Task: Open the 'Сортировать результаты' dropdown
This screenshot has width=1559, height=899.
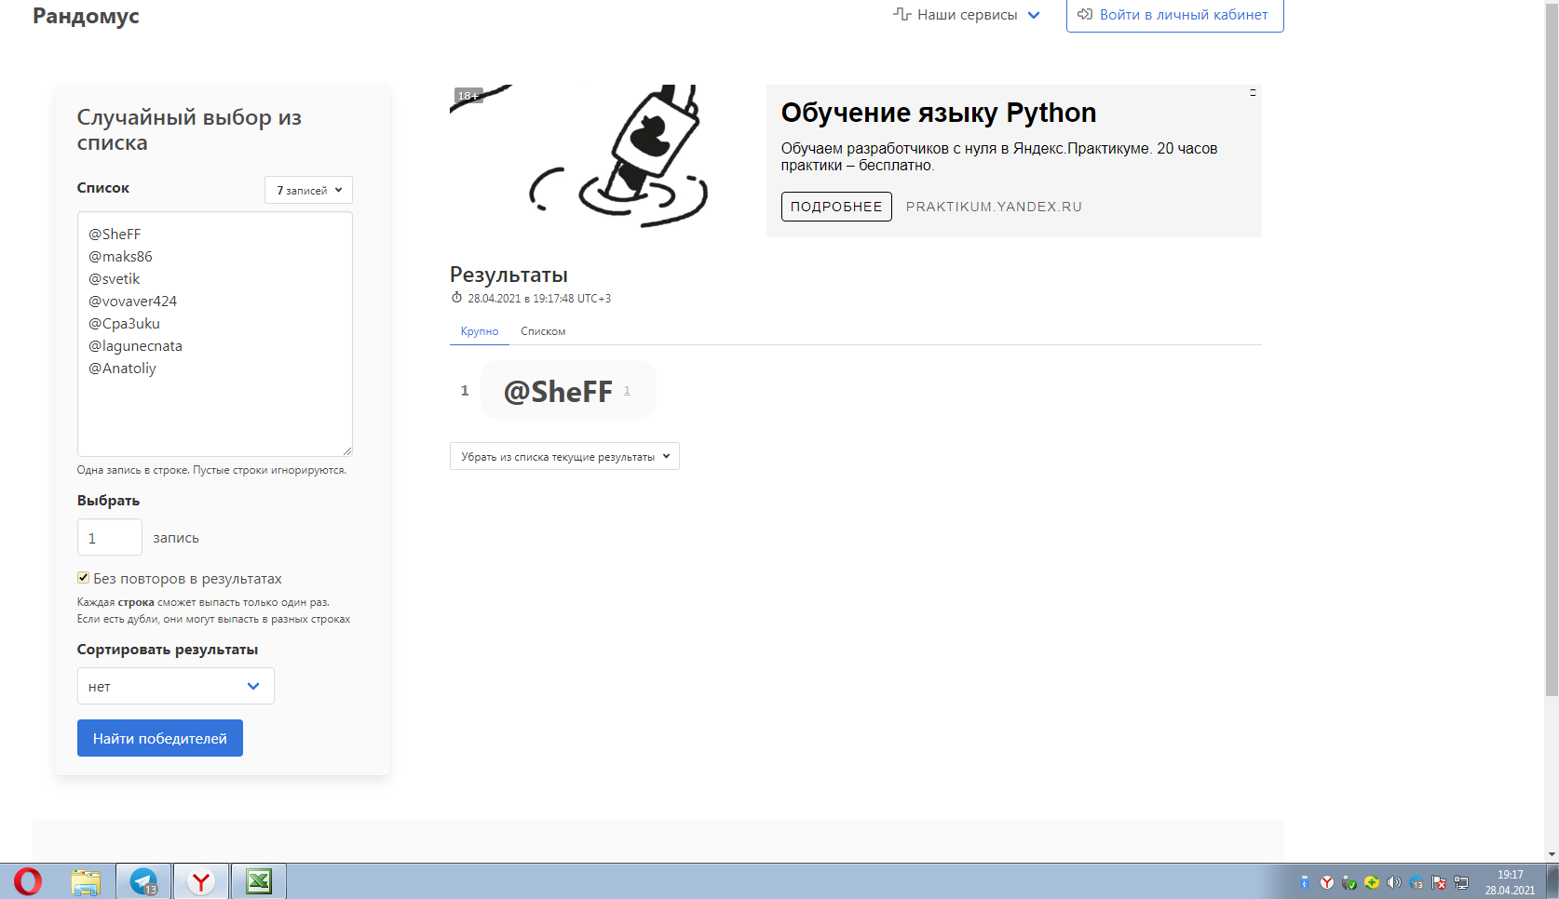Action: click(x=175, y=686)
